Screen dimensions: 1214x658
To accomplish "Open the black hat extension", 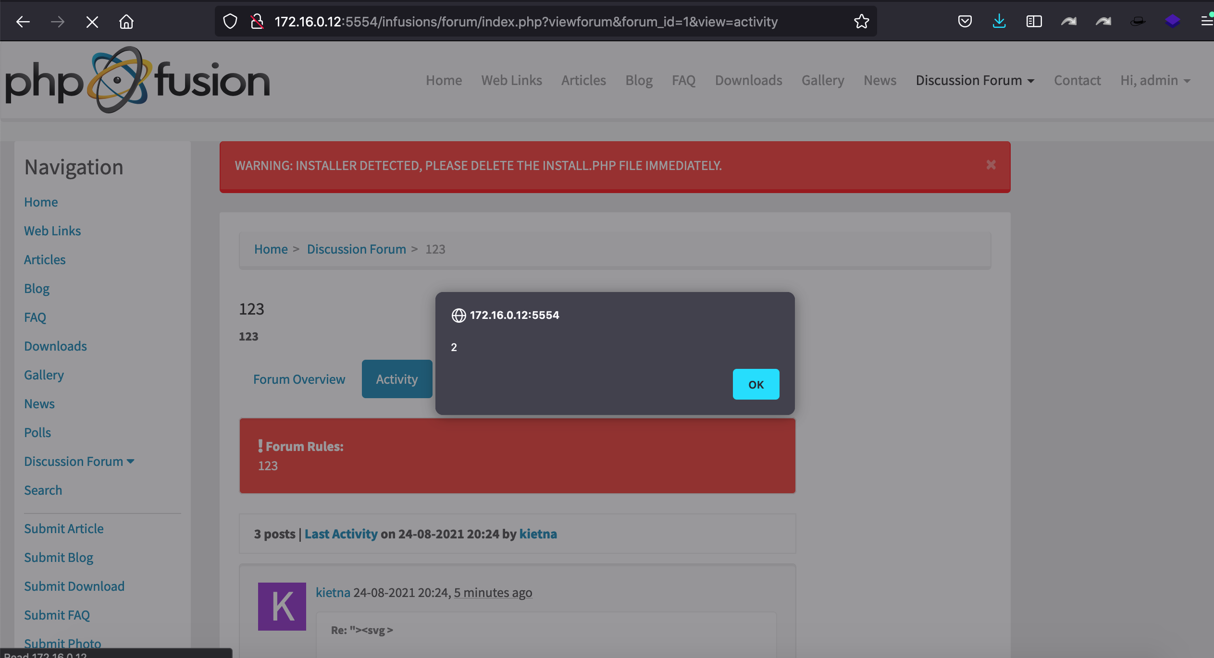I will 1138,21.
